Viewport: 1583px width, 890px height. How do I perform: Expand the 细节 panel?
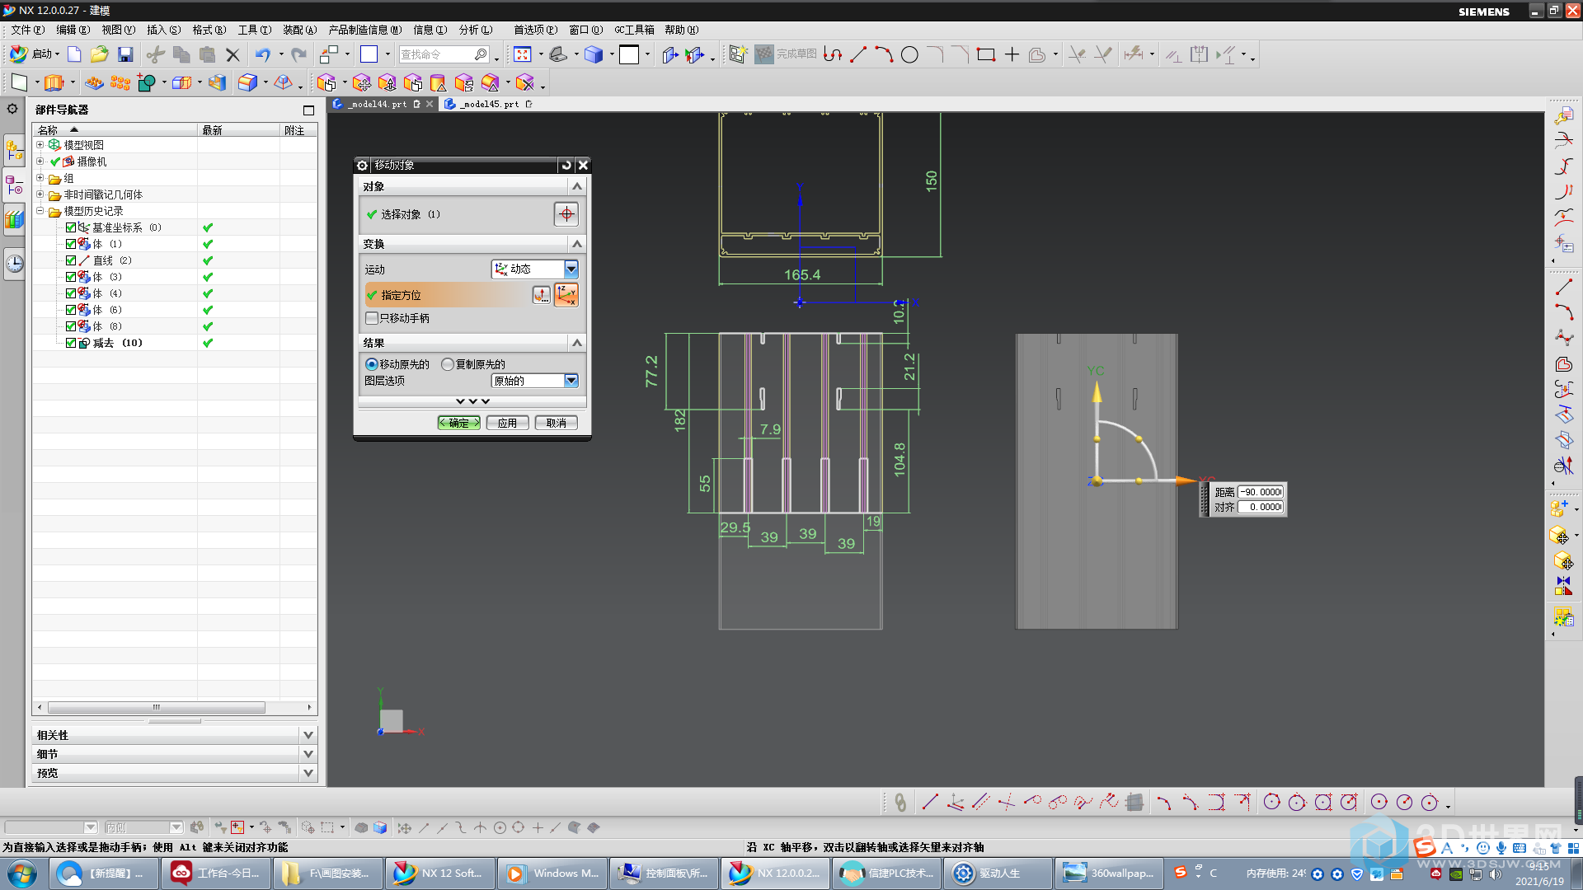point(308,754)
